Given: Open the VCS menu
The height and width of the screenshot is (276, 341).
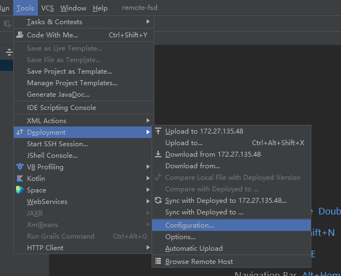Looking at the screenshot, I should (47, 8).
